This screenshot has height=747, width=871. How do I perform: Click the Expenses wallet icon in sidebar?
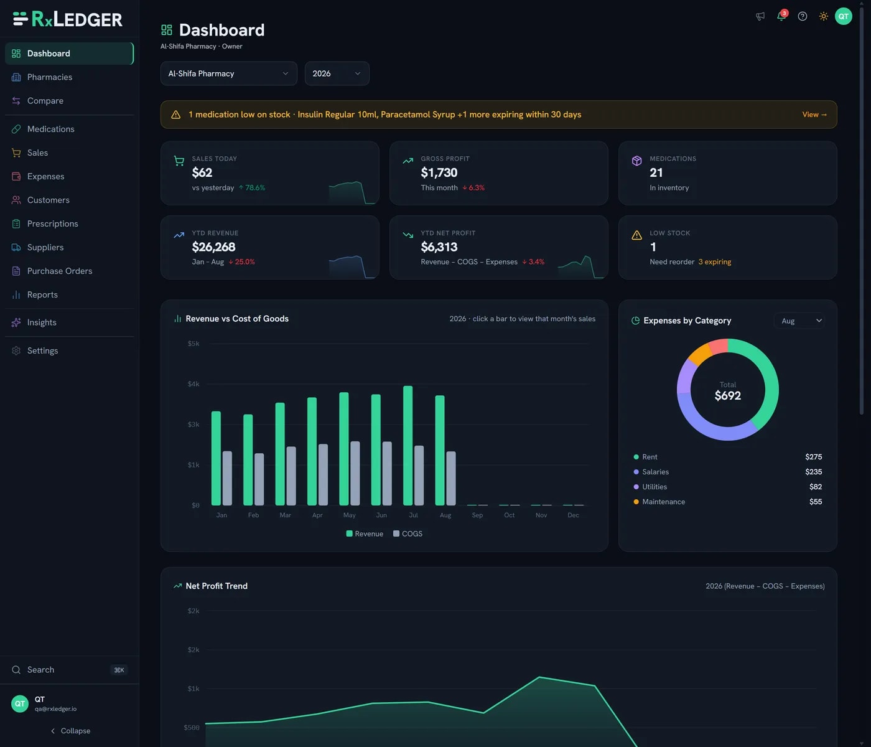click(x=16, y=176)
